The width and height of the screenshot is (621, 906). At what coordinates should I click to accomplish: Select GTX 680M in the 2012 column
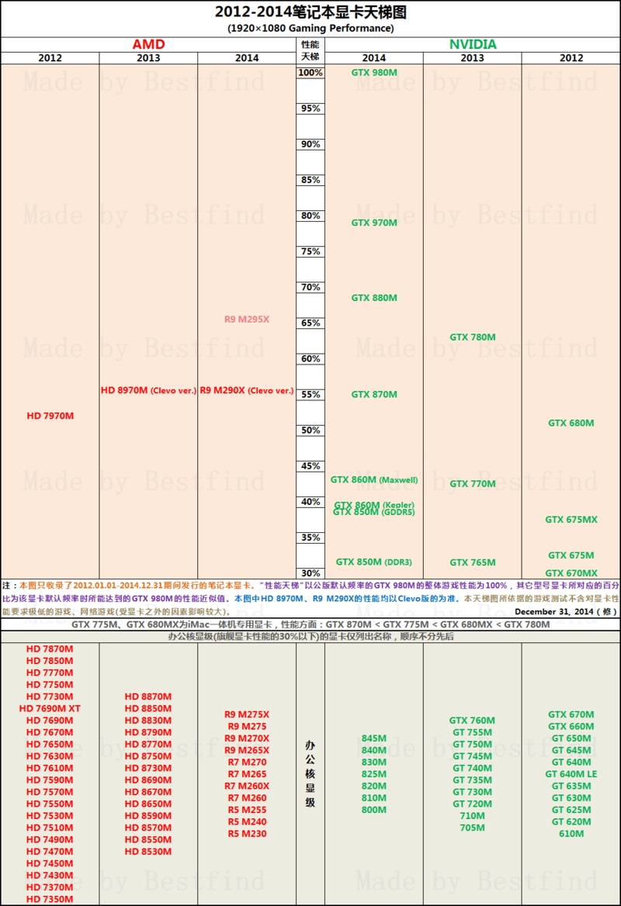pyautogui.click(x=571, y=423)
